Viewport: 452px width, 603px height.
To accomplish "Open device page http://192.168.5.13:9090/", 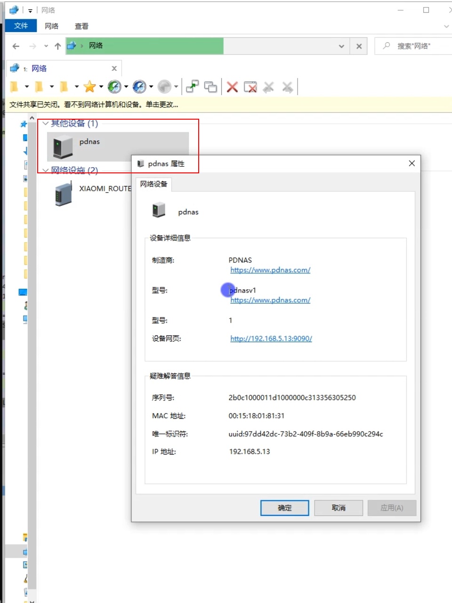I will (x=271, y=338).
